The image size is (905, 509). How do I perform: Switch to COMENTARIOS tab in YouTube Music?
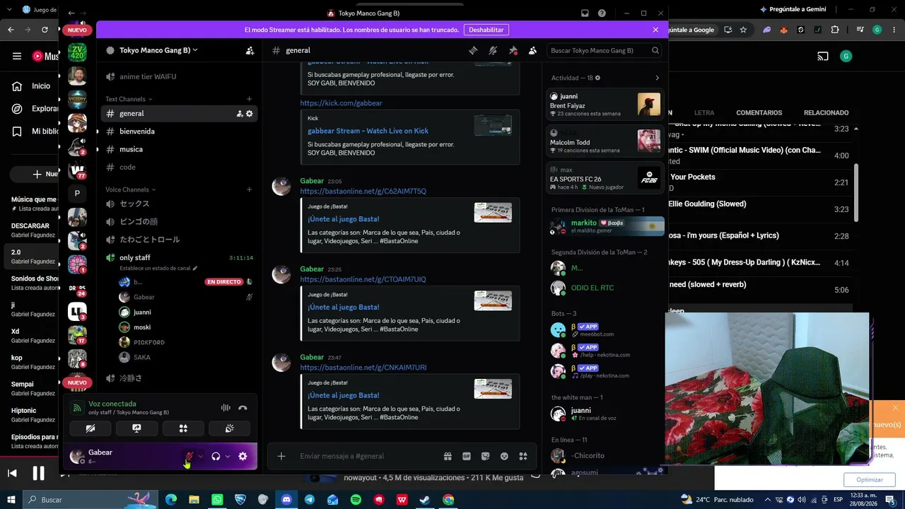point(759,113)
